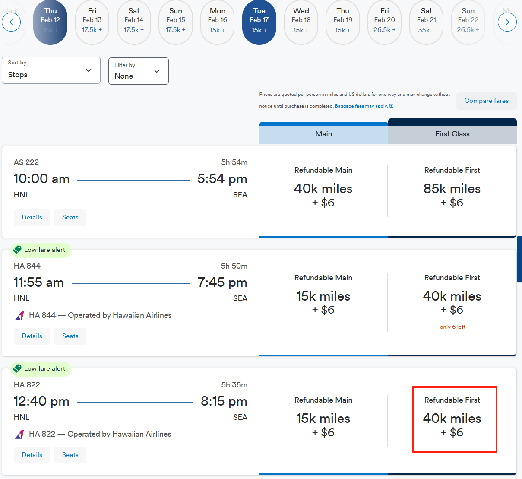Select Fri Feb 13 date
The width and height of the screenshot is (522, 479).
tap(92, 22)
